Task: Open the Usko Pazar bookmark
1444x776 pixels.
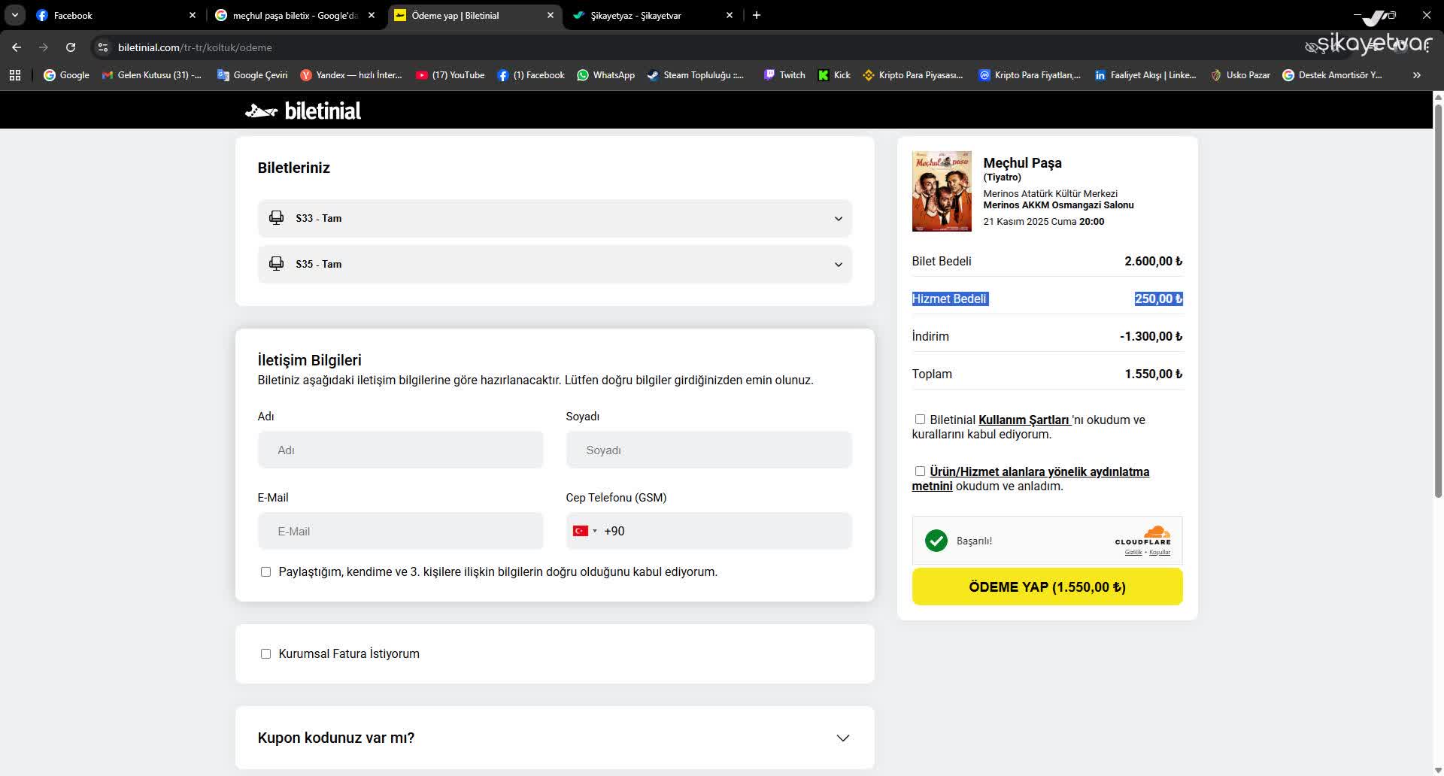Action: [x=1239, y=75]
